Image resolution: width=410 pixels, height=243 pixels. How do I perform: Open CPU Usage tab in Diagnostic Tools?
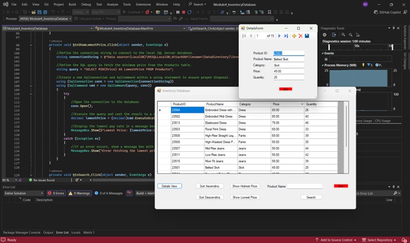click(383, 121)
